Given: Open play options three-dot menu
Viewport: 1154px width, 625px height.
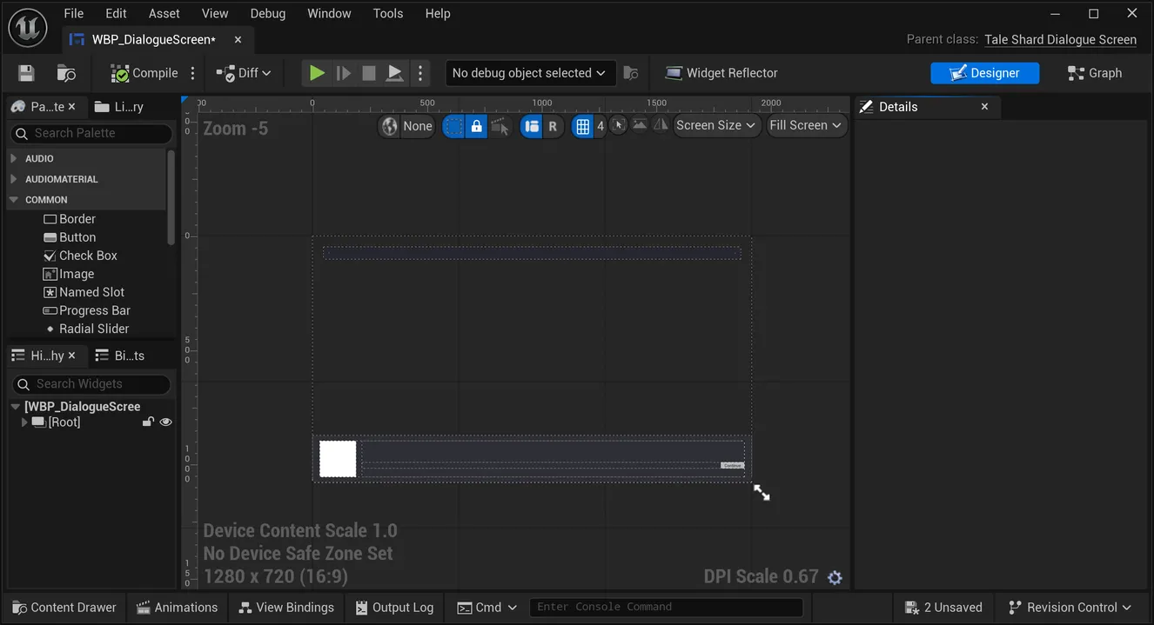Looking at the screenshot, I should pos(420,73).
